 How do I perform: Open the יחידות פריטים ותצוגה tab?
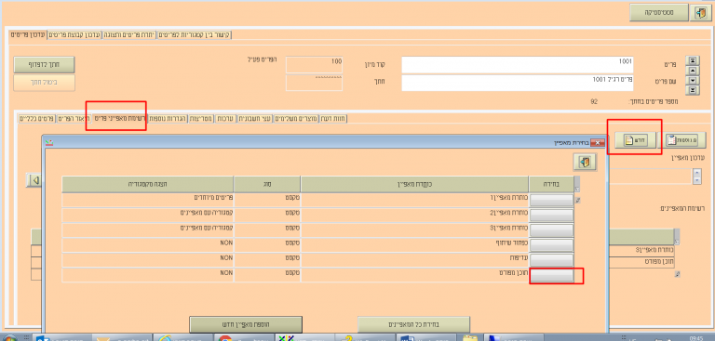(x=129, y=35)
